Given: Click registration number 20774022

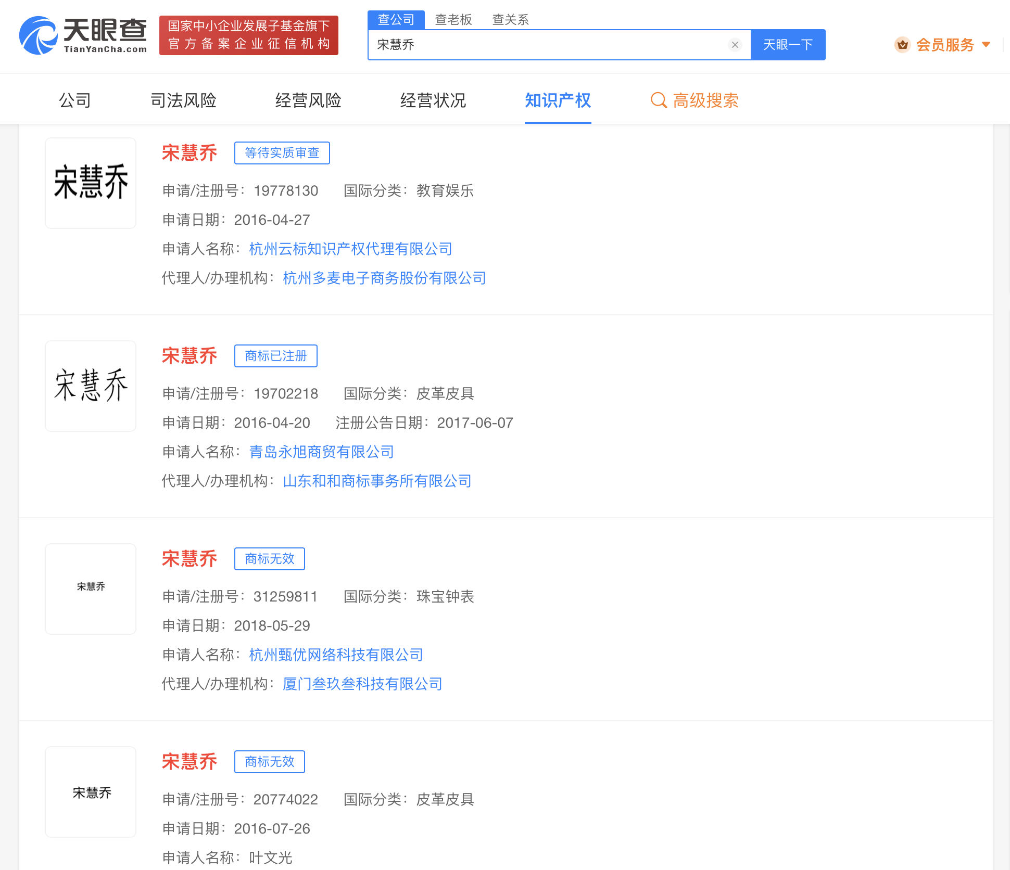Looking at the screenshot, I should tap(286, 799).
